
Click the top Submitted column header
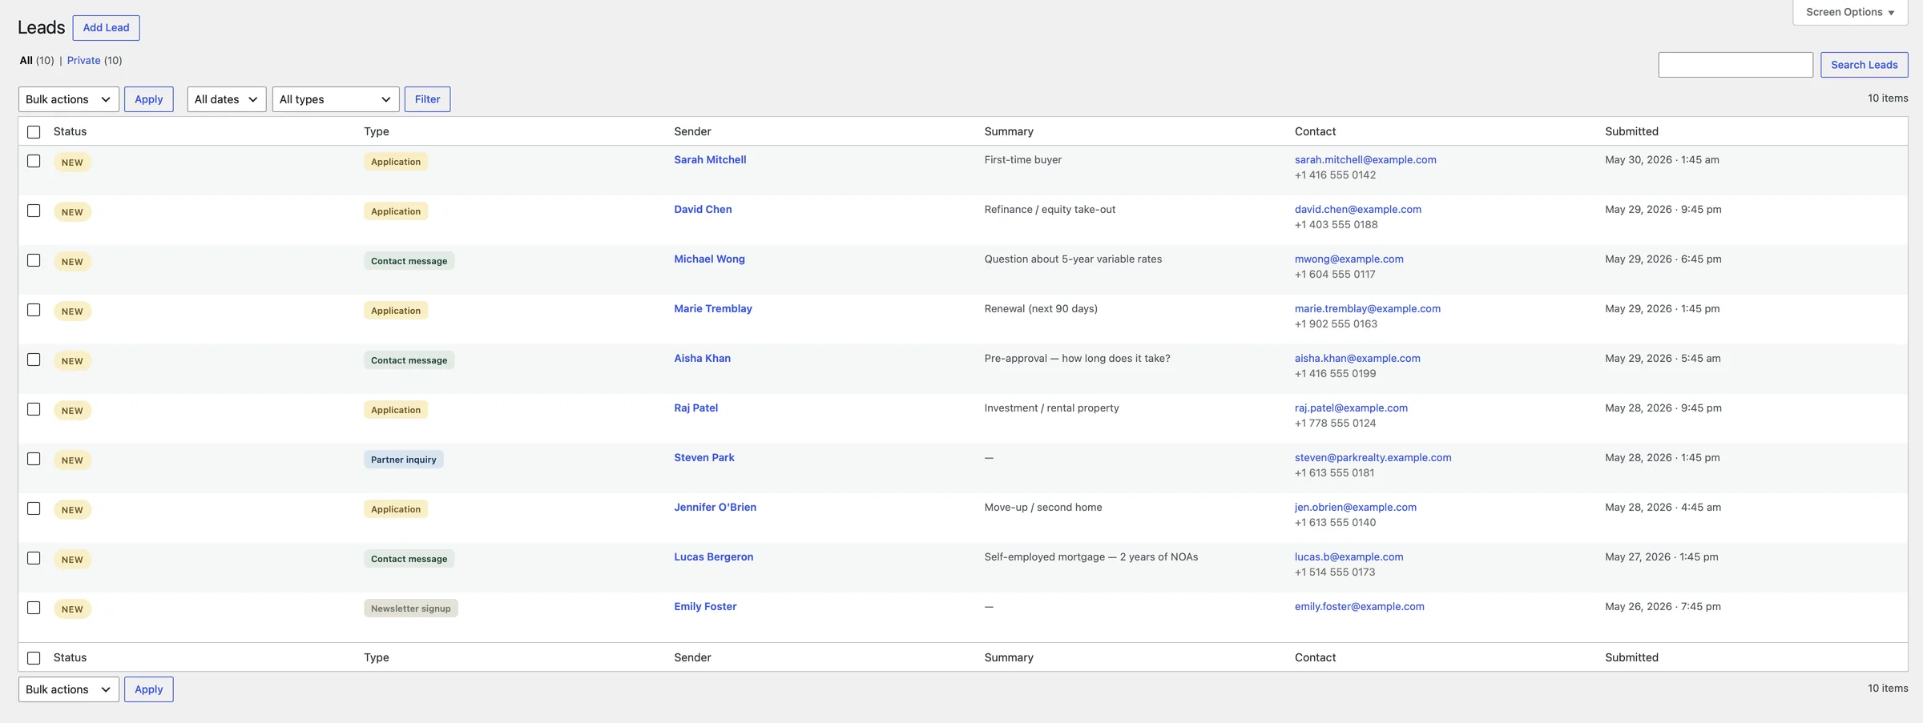point(1632,131)
